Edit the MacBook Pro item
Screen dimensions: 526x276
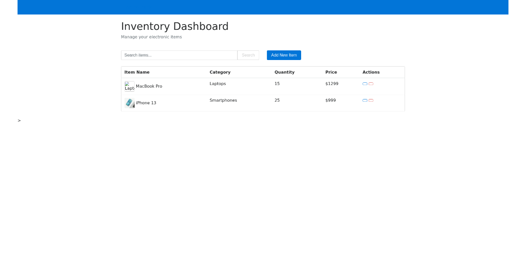click(365, 83)
